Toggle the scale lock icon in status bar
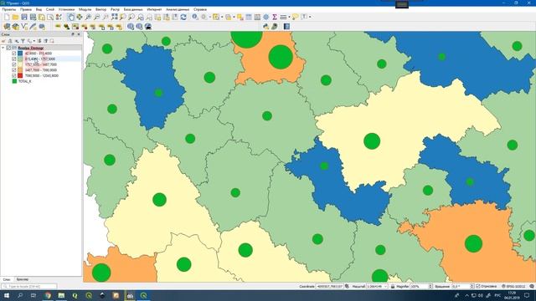 pyautogui.click(x=393, y=286)
